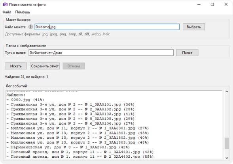Click the disabled Отмена button

[74, 66]
